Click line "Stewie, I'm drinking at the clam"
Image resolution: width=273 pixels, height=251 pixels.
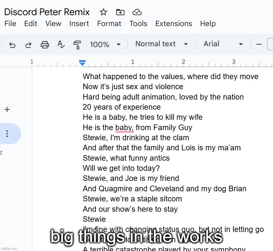(136, 138)
